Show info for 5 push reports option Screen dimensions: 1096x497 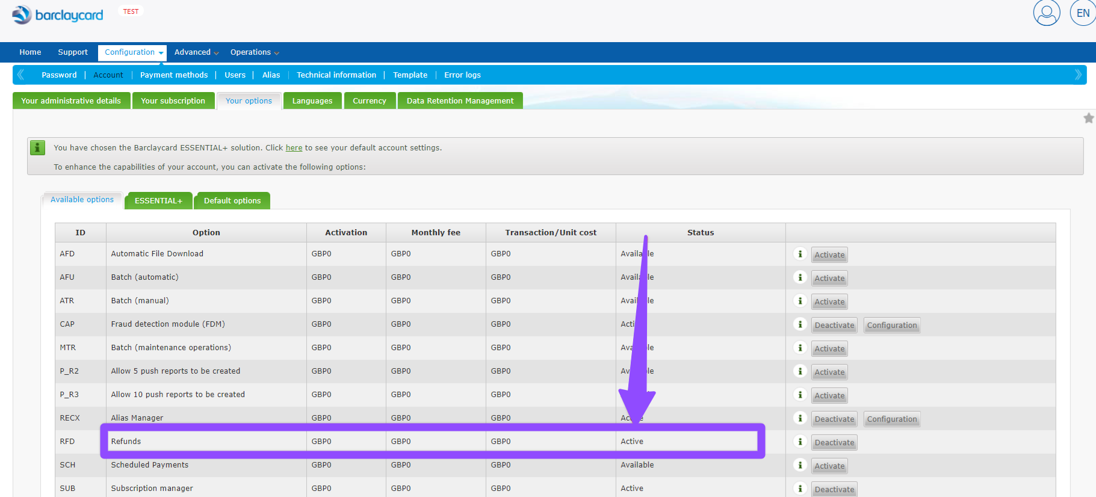tap(800, 371)
